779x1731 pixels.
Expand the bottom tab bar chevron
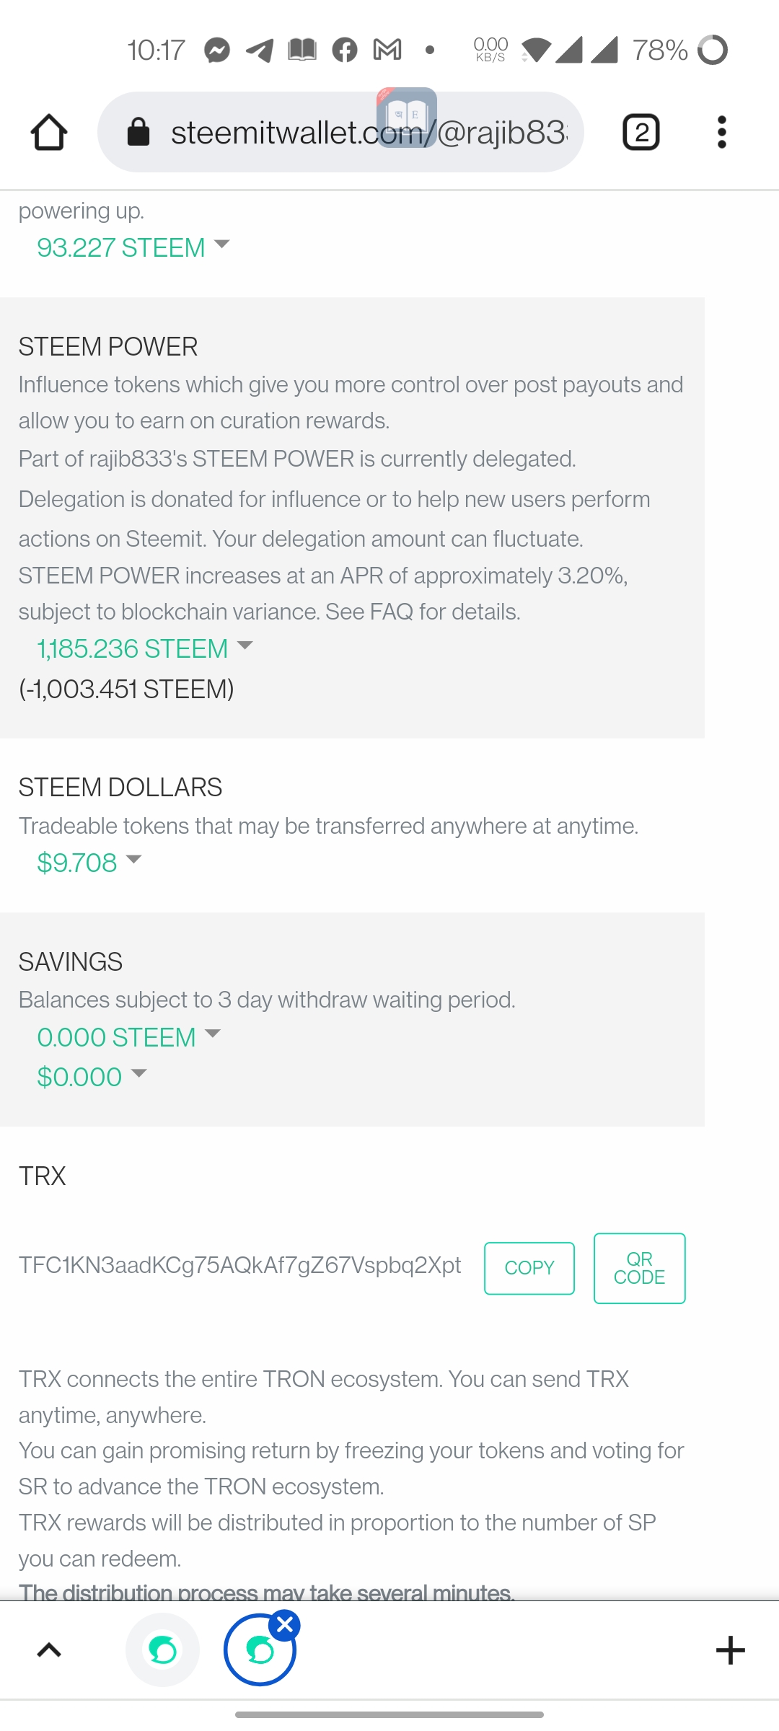49,1650
